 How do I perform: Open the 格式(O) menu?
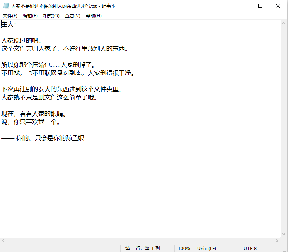point(51,16)
